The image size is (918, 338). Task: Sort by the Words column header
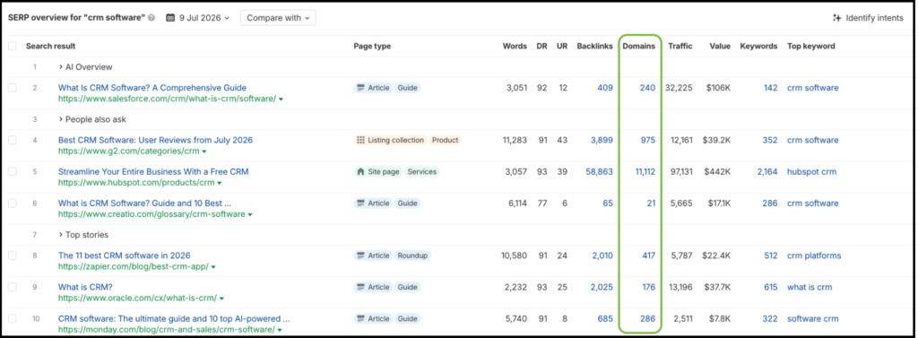(x=515, y=46)
